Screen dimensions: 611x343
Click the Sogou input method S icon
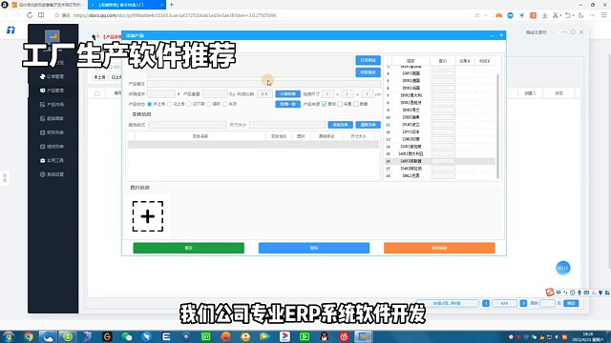click(x=550, y=292)
